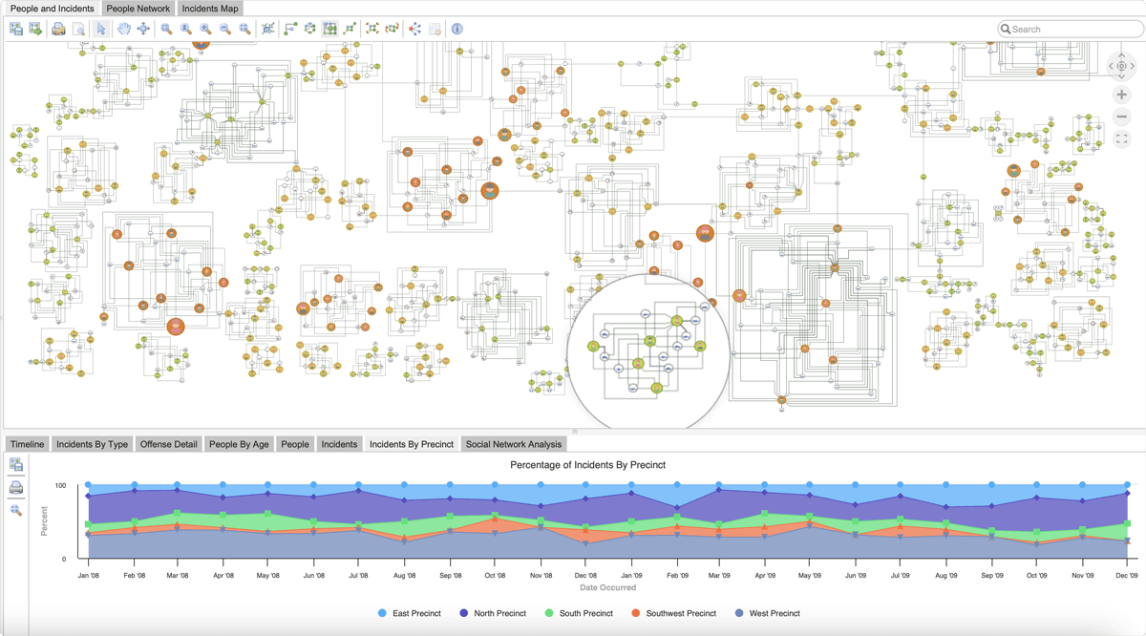Open the Social Network Analysis tab
The image size is (1146, 636).
pos(515,444)
